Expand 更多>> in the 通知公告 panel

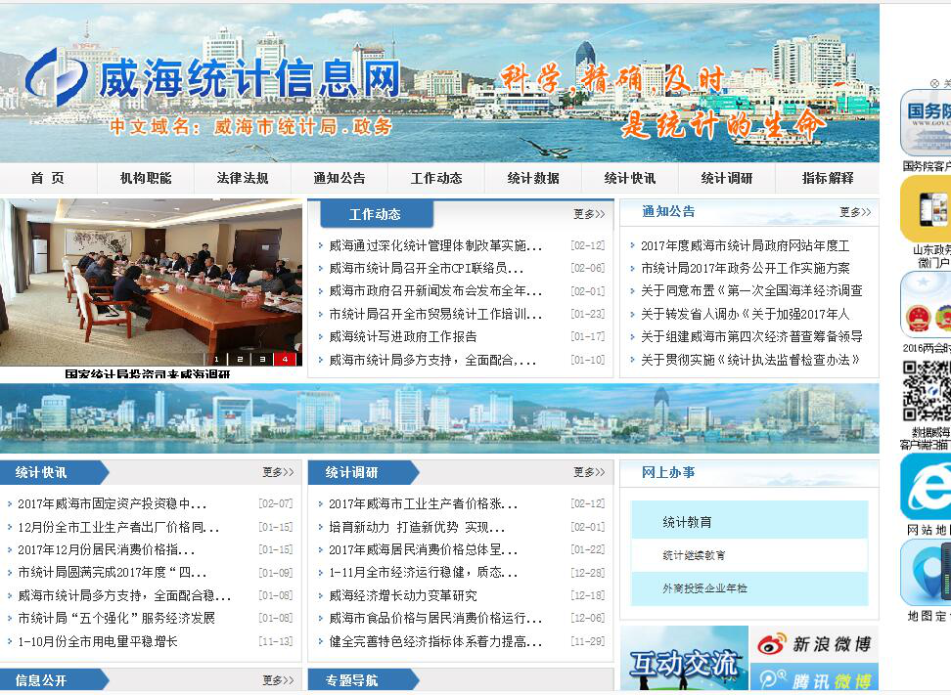coord(854,212)
